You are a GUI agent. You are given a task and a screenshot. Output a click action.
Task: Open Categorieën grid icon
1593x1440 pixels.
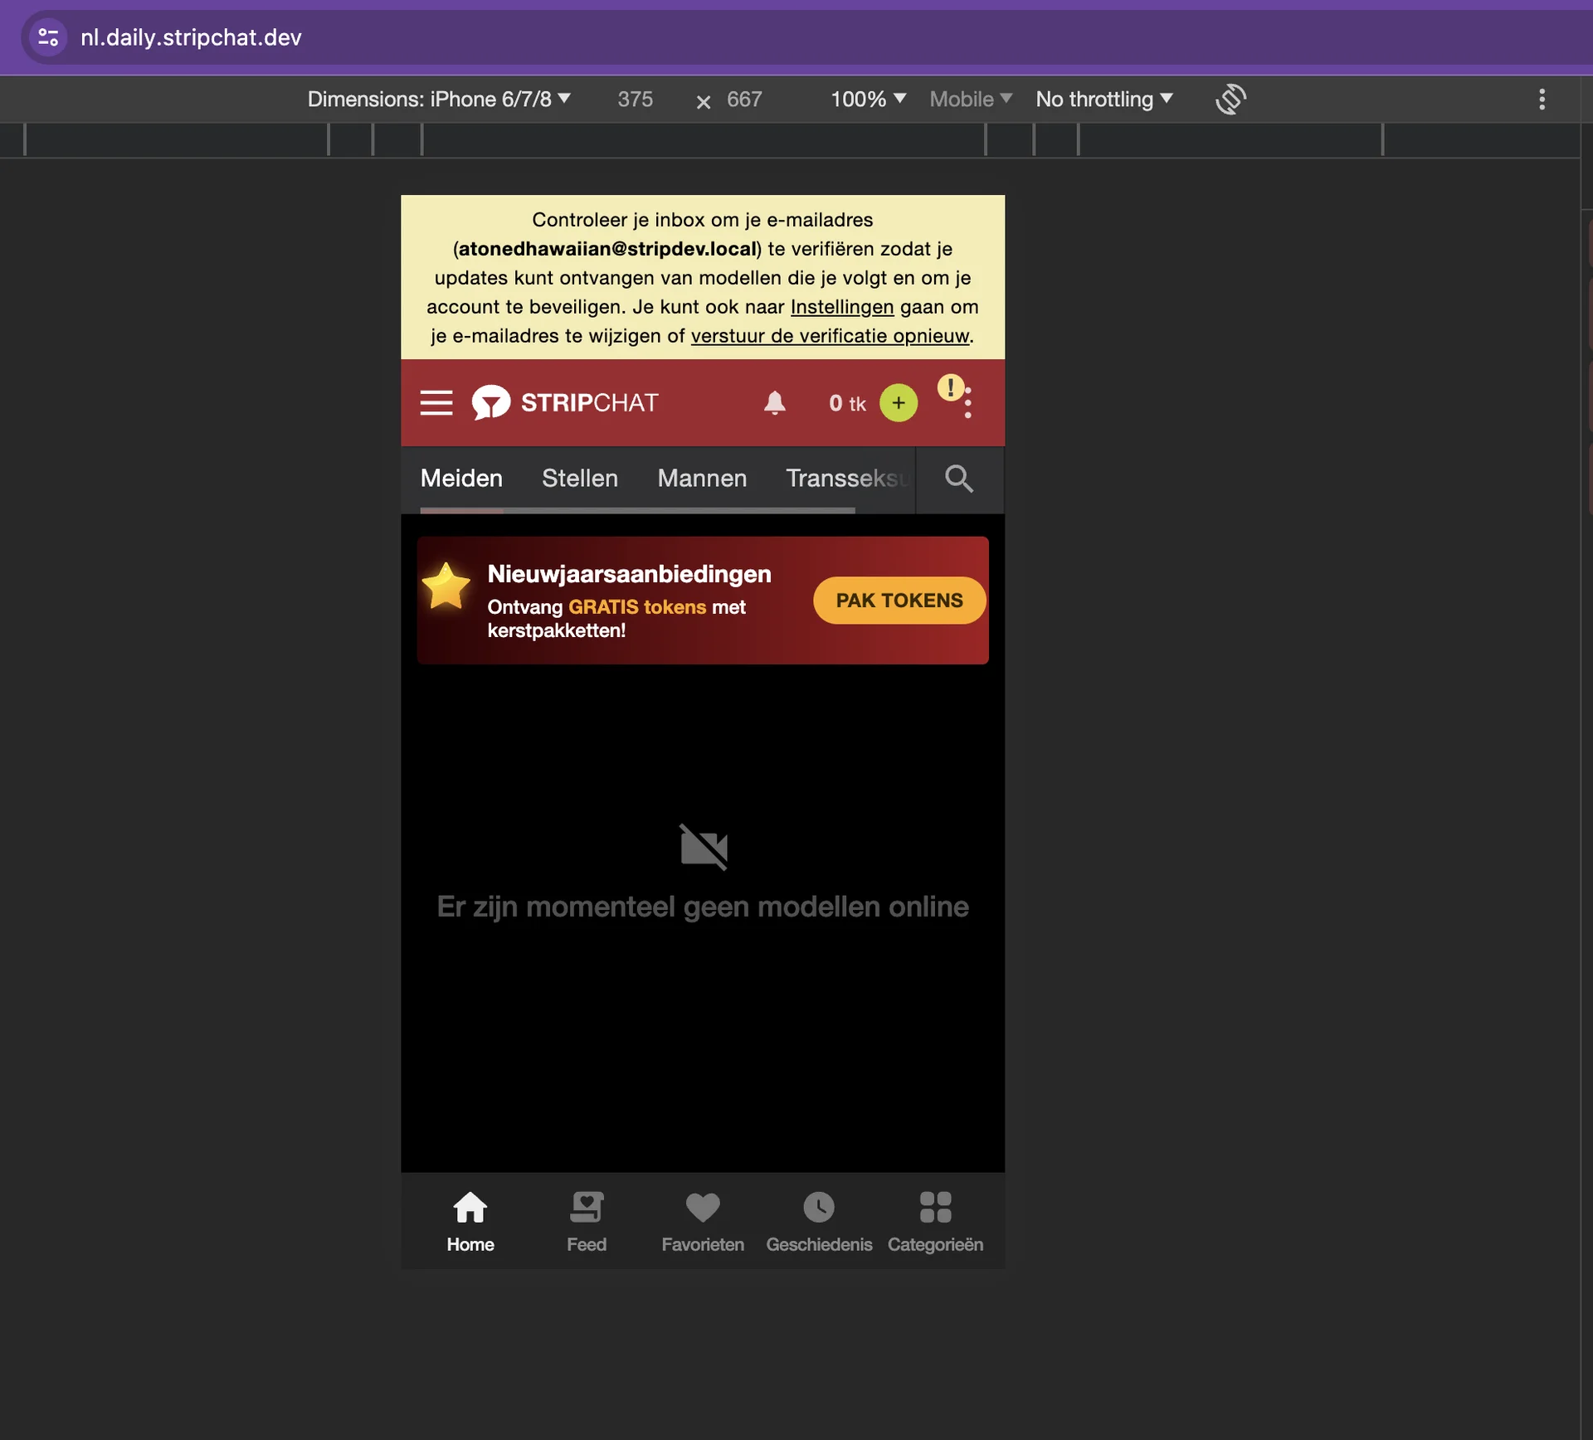[935, 1221]
